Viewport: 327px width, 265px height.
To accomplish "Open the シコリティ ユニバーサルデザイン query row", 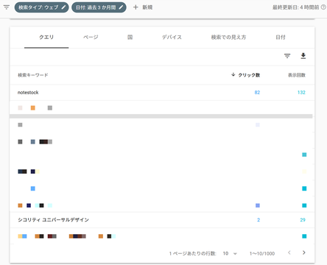I will (x=162, y=220).
